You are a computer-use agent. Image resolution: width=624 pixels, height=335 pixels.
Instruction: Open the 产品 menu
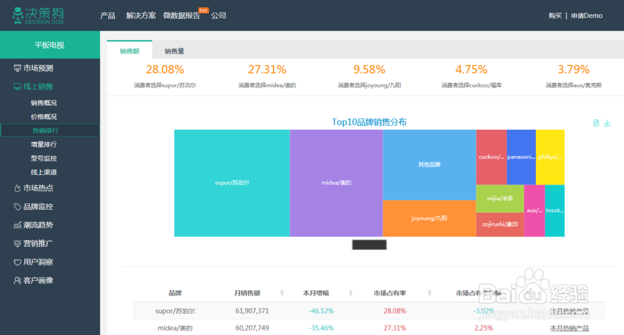108,16
